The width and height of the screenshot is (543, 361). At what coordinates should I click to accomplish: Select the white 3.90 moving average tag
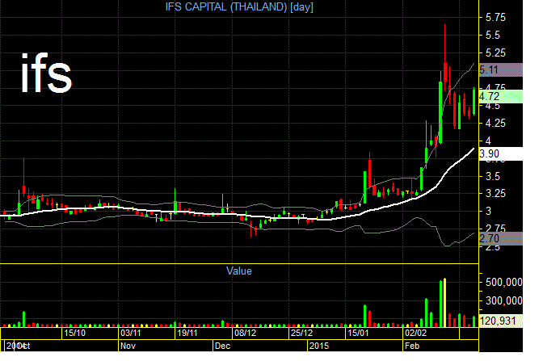click(x=501, y=153)
